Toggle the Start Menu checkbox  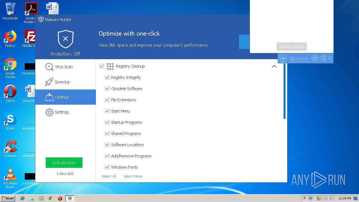click(x=107, y=111)
